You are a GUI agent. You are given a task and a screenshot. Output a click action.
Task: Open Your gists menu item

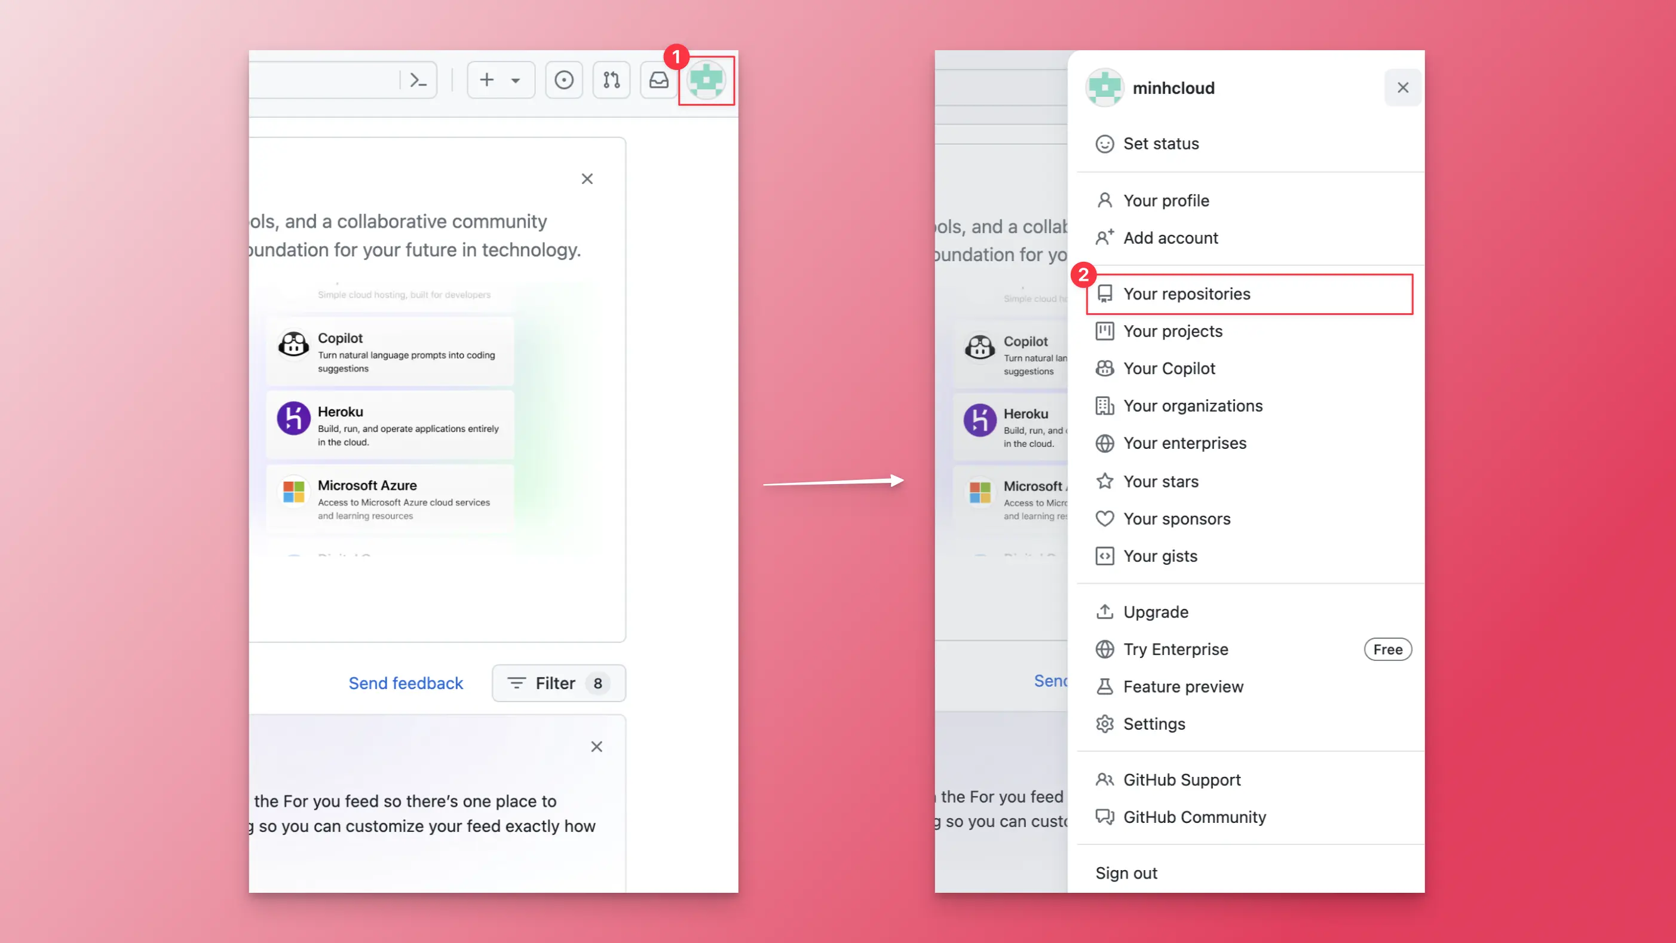[x=1249, y=556]
